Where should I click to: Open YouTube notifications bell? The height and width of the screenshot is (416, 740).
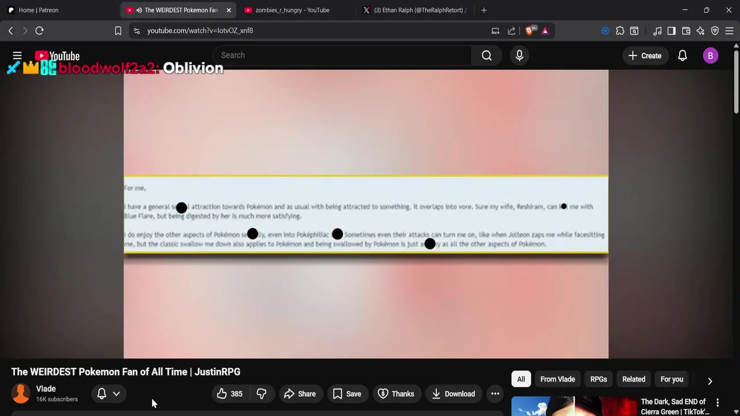pos(682,55)
